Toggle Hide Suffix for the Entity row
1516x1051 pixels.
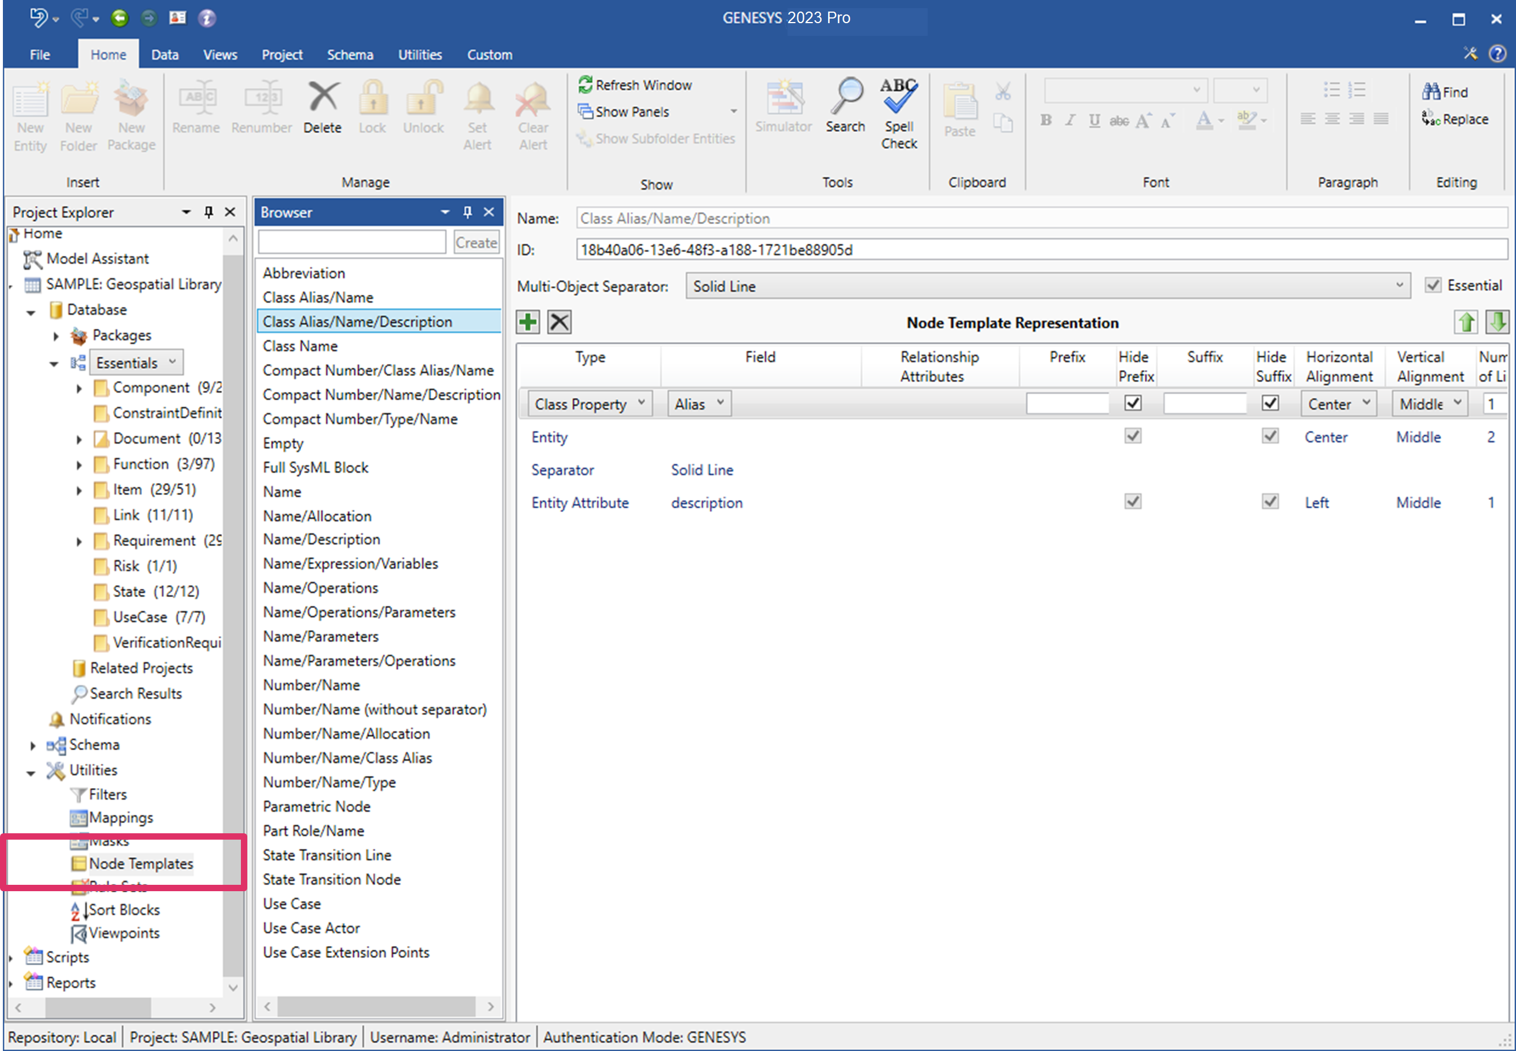(x=1270, y=436)
